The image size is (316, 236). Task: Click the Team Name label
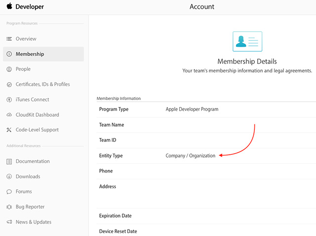point(112,125)
